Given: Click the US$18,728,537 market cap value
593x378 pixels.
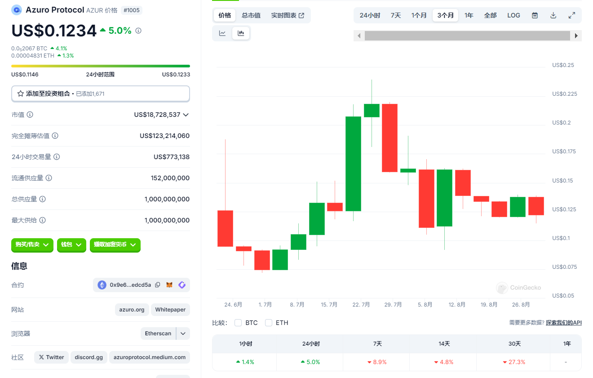Looking at the screenshot, I should coord(157,115).
